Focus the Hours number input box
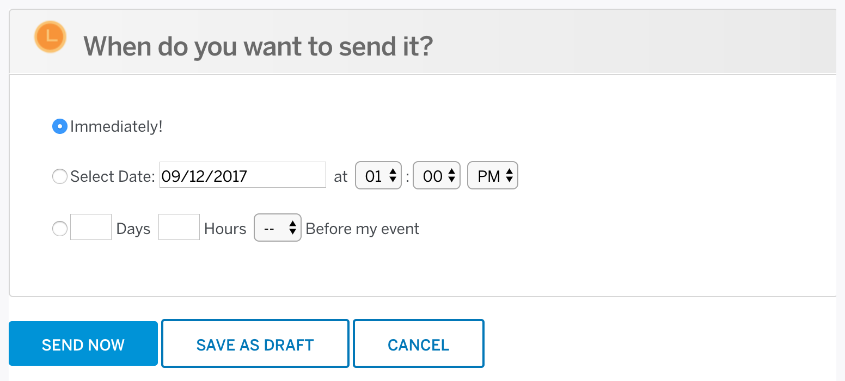The image size is (845, 381). point(179,227)
